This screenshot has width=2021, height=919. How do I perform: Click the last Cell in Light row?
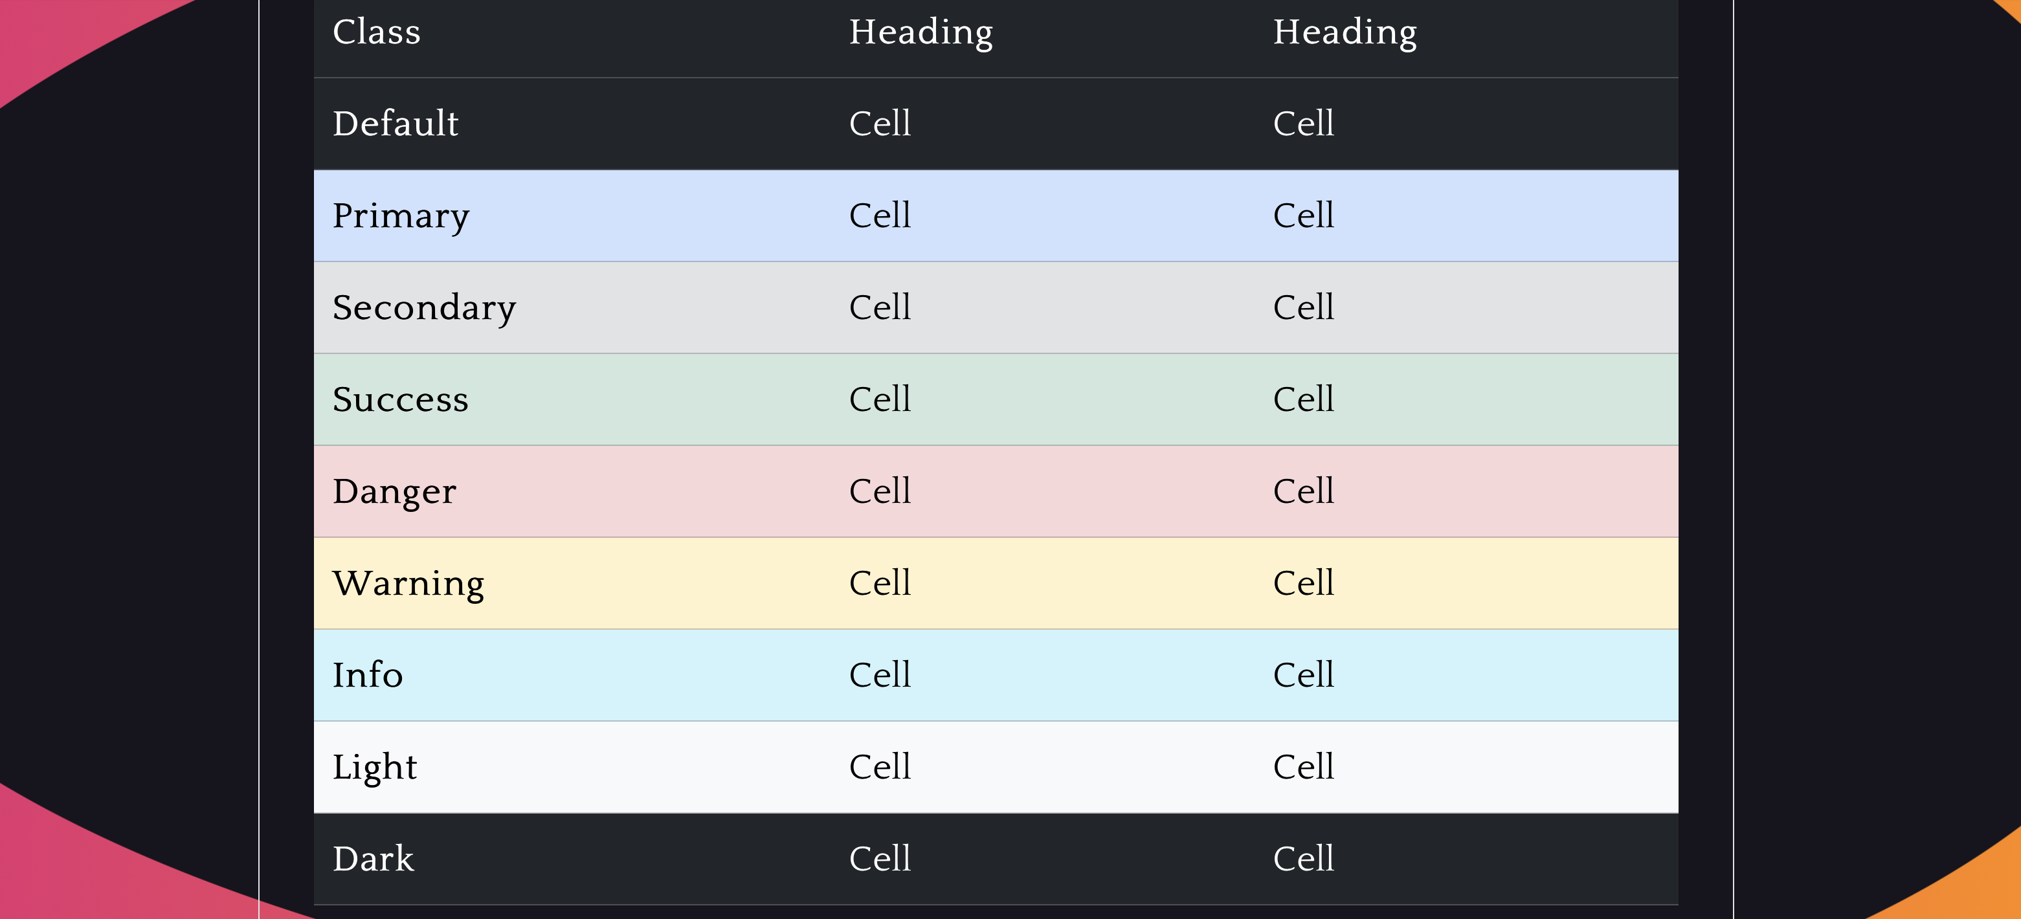(1303, 767)
